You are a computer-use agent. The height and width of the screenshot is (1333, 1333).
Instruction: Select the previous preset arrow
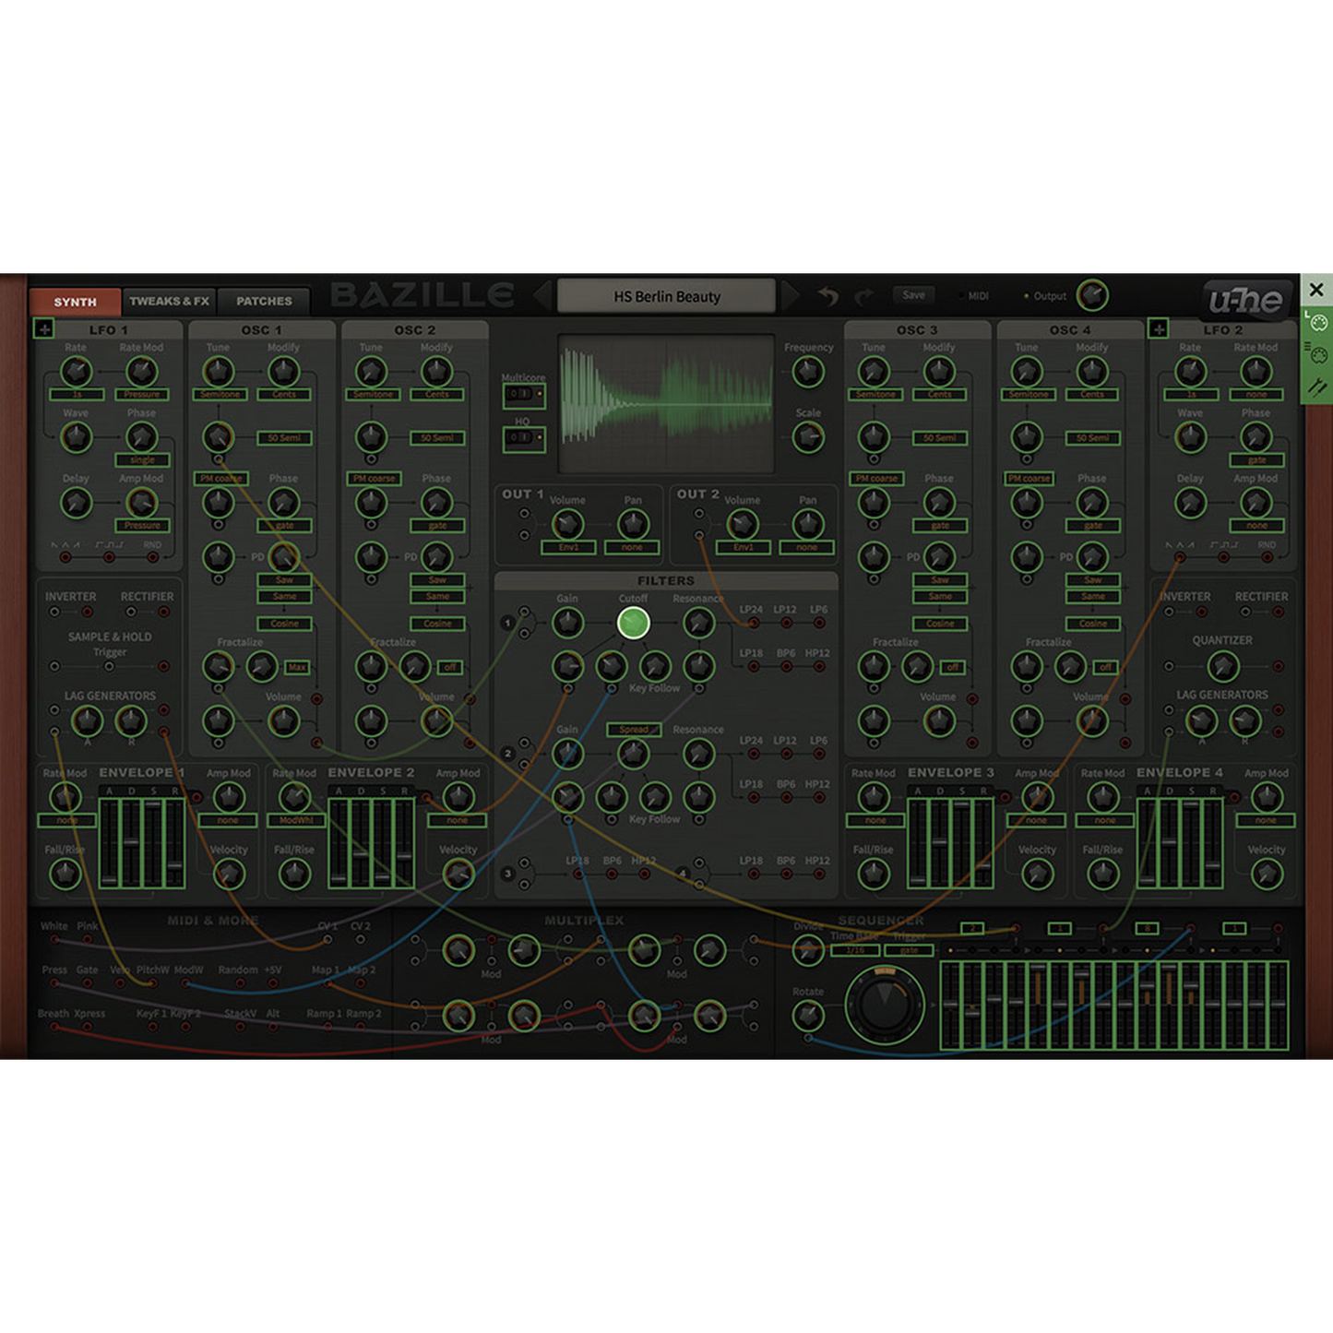[542, 296]
